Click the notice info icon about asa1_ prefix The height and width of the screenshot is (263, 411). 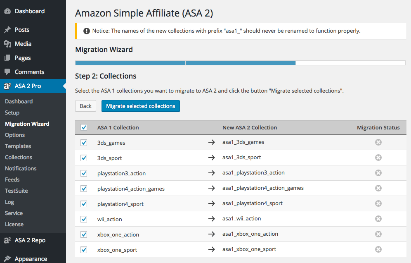[x=86, y=31]
